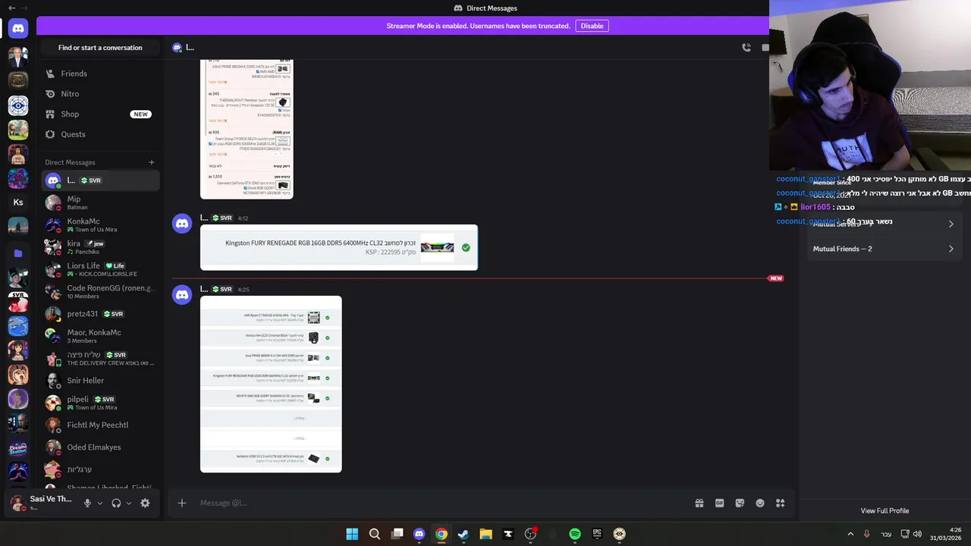
Task: Open own profile Sasi Ve Th... panel
Action: [x=42, y=503]
